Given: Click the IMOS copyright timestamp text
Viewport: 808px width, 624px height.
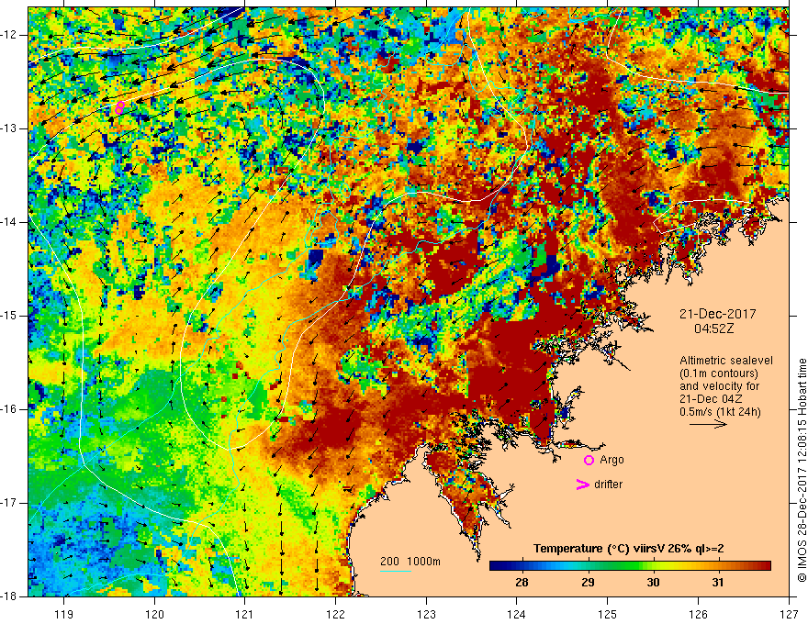Looking at the screenshot, I should (802, 470).
